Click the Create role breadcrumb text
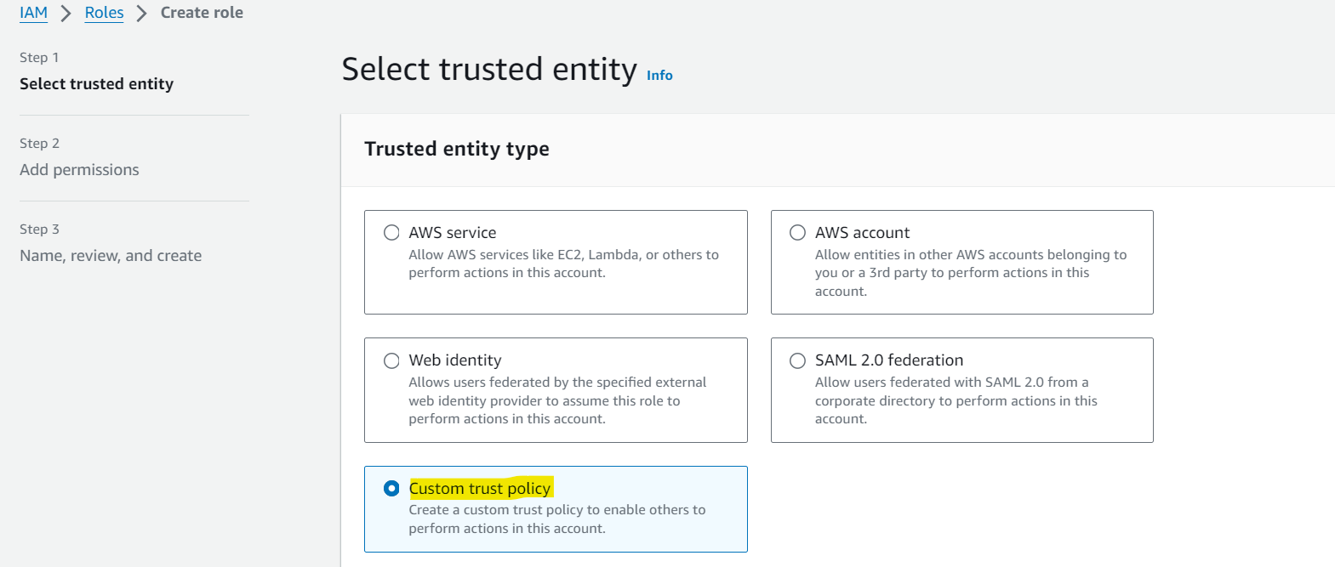The width and height of the screenshot is (1335, 567). [x=202, y=13]
